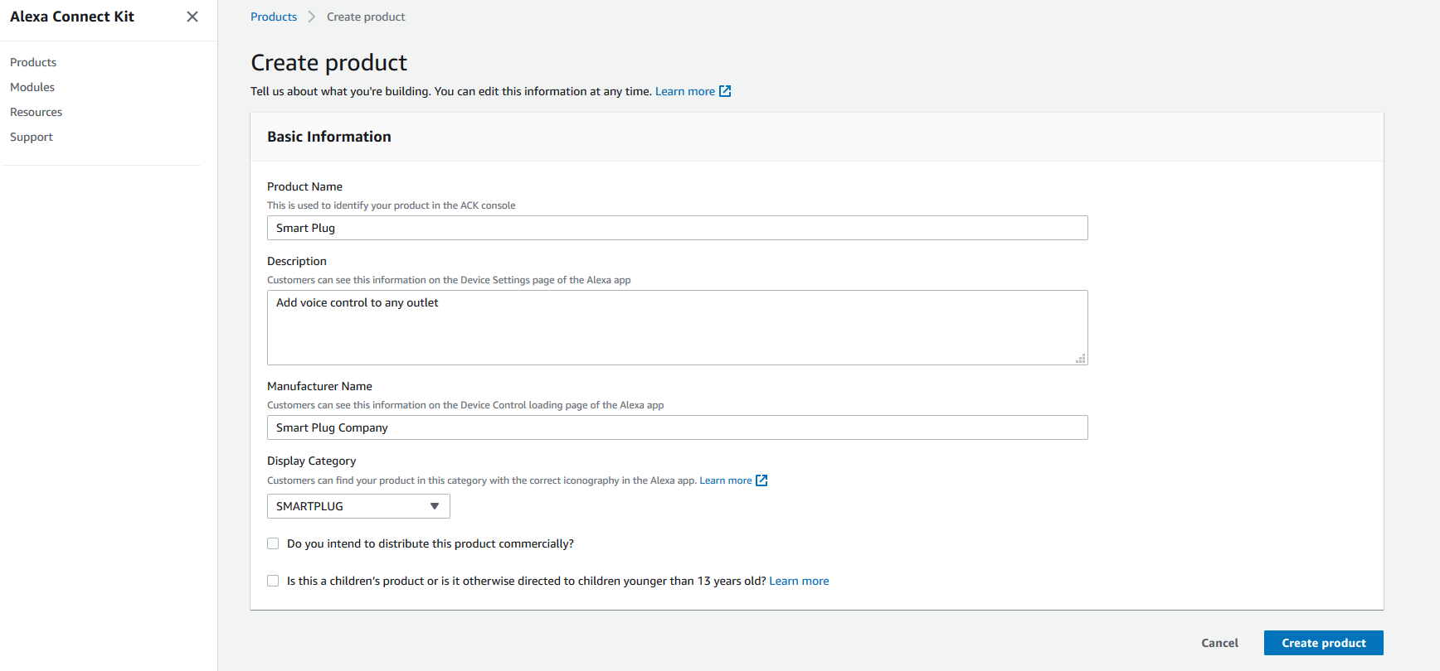
Task: Click into the Description text area
Action: [677, 327]
